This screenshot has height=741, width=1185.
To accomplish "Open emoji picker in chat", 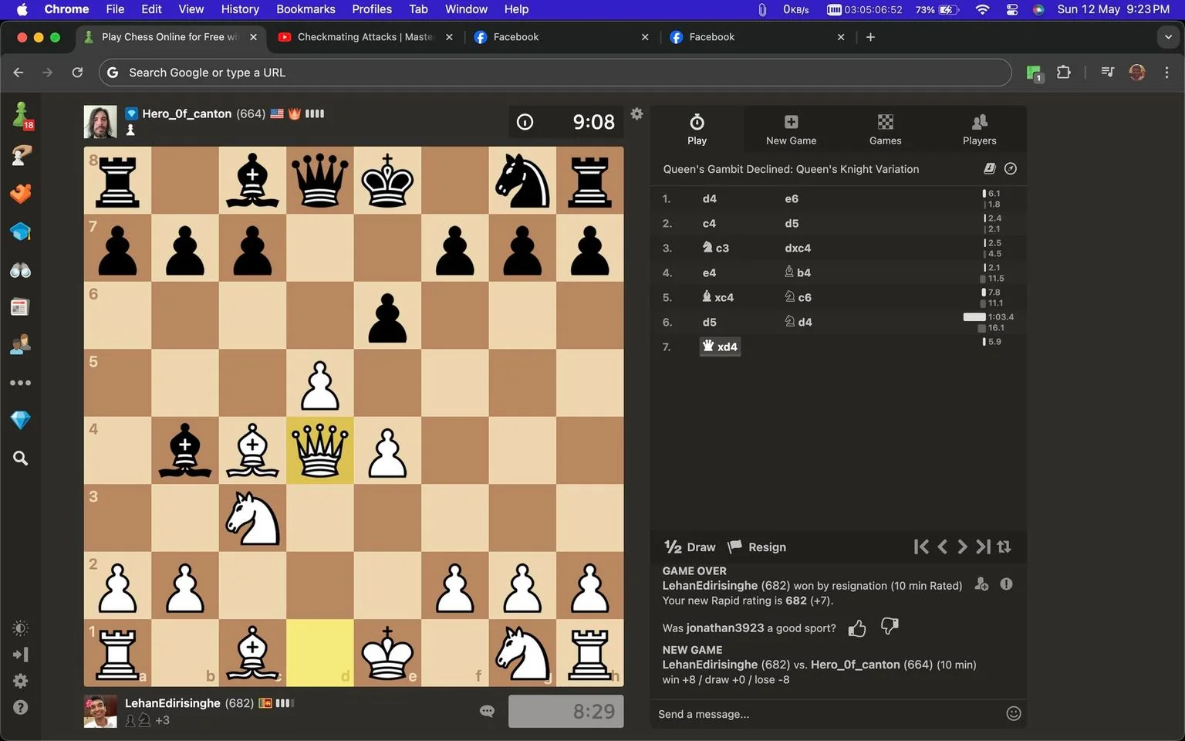I will (1014, 714).
